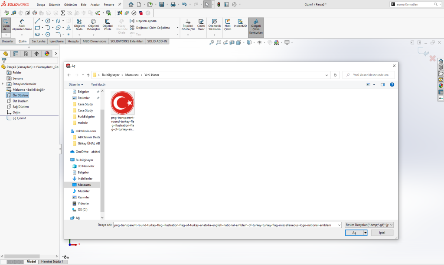Click the help icon in the Aç dialog
Viewport: 444px width, 265px height.
pos(392,85)
